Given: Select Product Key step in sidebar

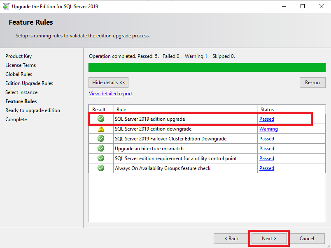Looking at the screenshot, I should (19, 56).
